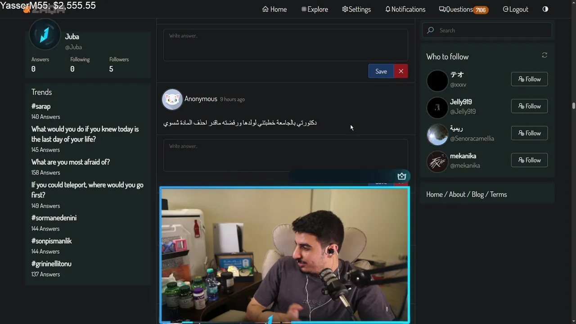Open the #sonpismanlik trend
Image resolution: width=576 pixels, height=324 pixels.
pos(52,241)
